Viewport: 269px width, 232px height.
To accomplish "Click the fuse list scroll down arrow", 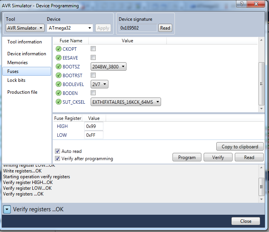I will pyautogui.click(x=261, y=109).
